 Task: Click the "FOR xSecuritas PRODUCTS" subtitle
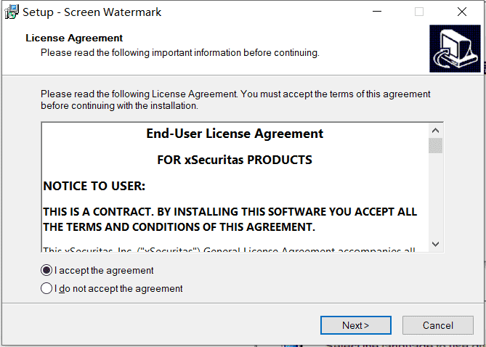tap(235, 160)
